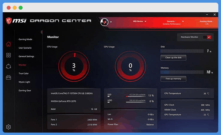Click GPU Temperature 33 °C row
The image size is (221, 135).
click(x=187, y=115)
